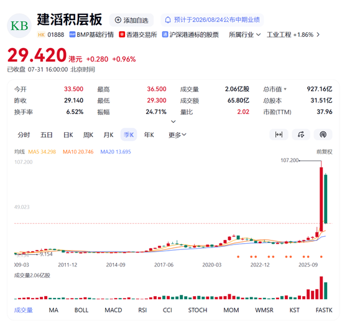Add stock to watchlist with 添加自选
Viewport: 342px width, 321px height.
coord(132,21)
